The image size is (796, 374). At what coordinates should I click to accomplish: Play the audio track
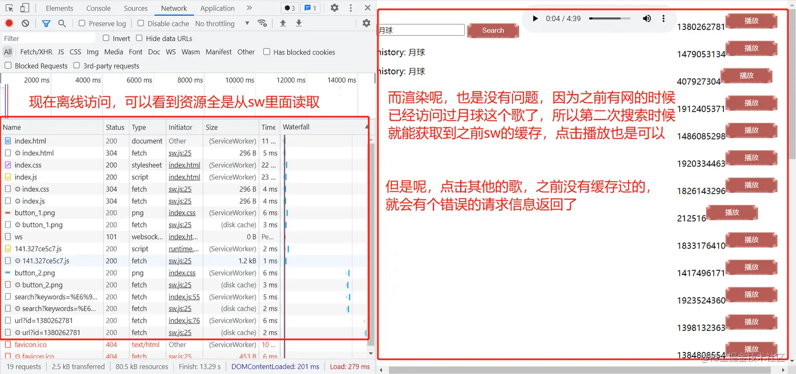tap(535, 18)
